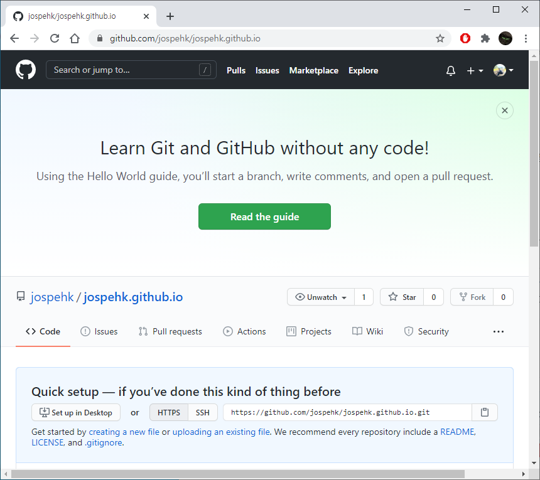This screenshot has height=480, width=540.
Task: Close the jospehk/jospehk.github.io tab
Action: [146, 16]
